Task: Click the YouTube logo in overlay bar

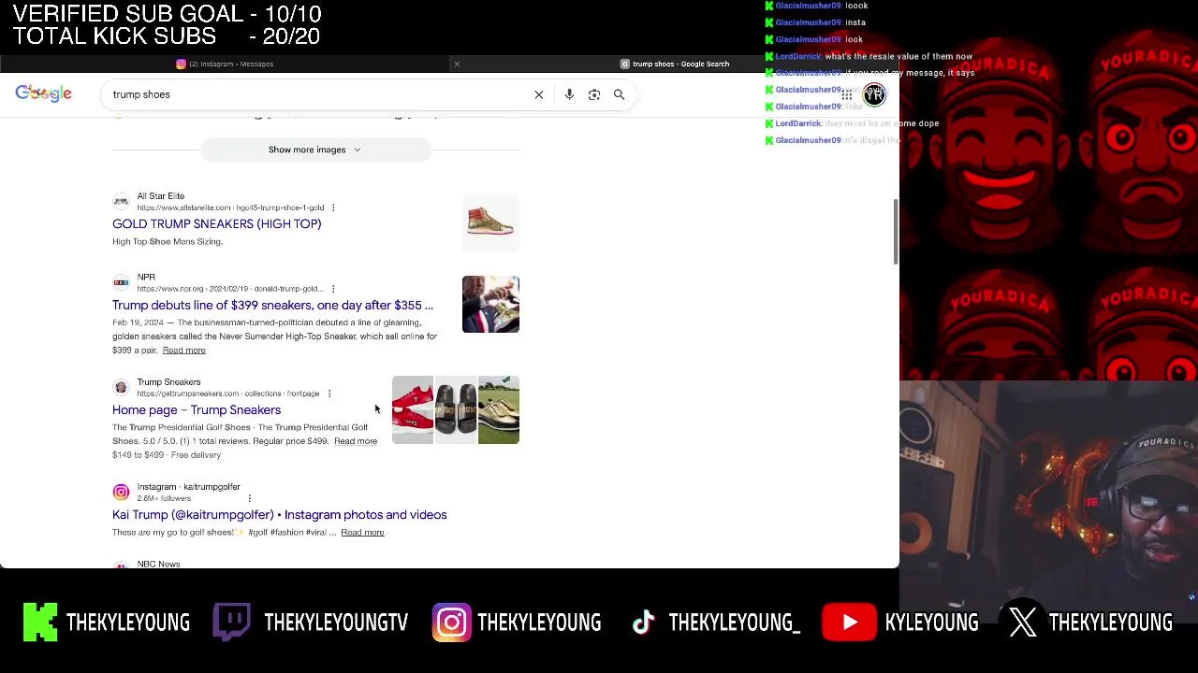Action: point(849,623)
